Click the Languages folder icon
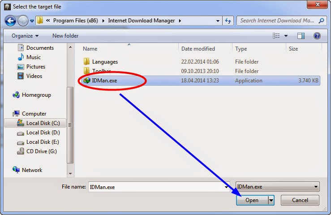This screenshot has height=215, width=331. pos(86,61)
